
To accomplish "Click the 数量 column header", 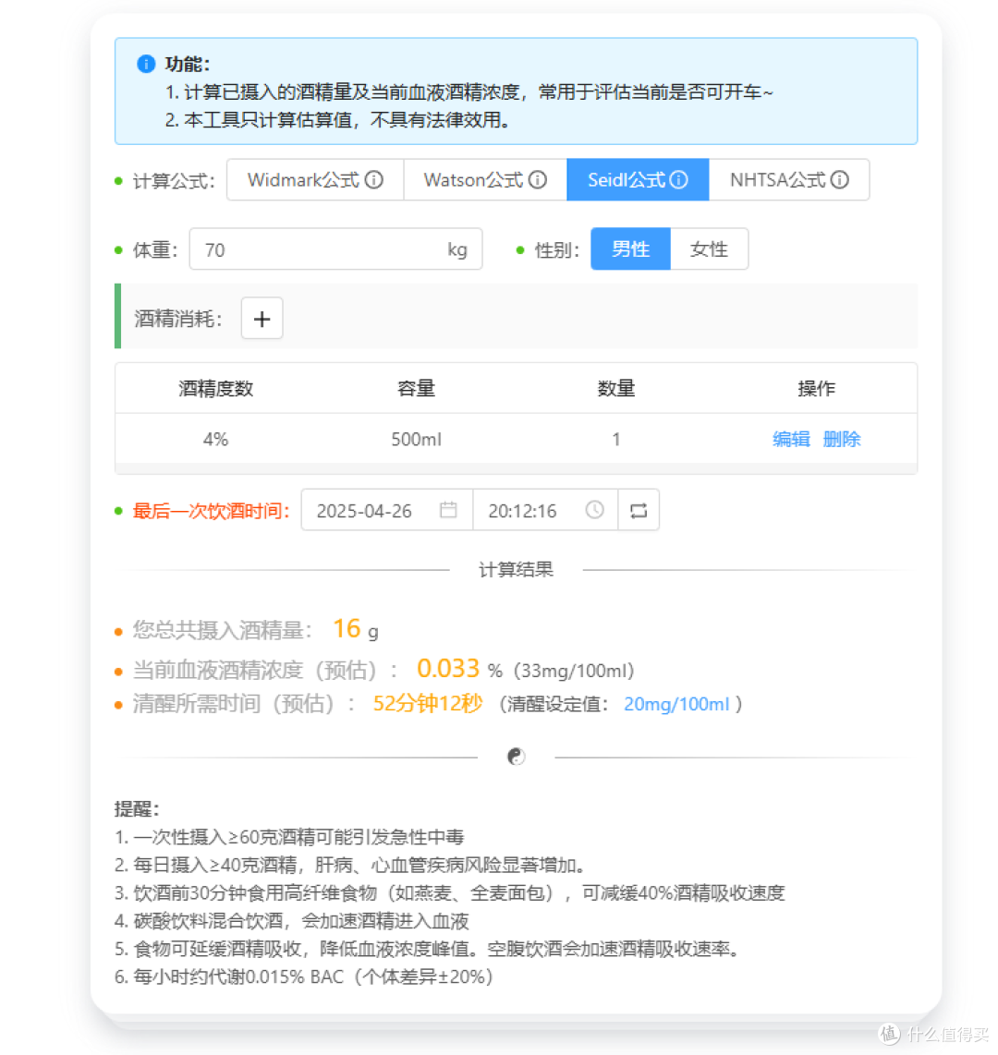I will point(616,388).
